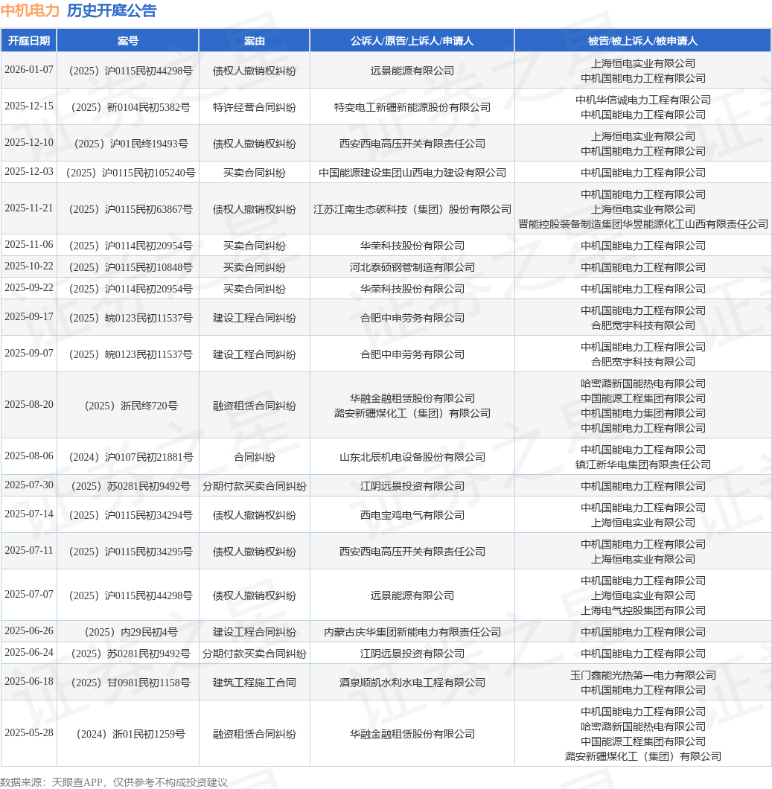Click date cell 2025-11-06
This screenshot has width=772, height=789.
pyautogui.click(x=29, y=245)
